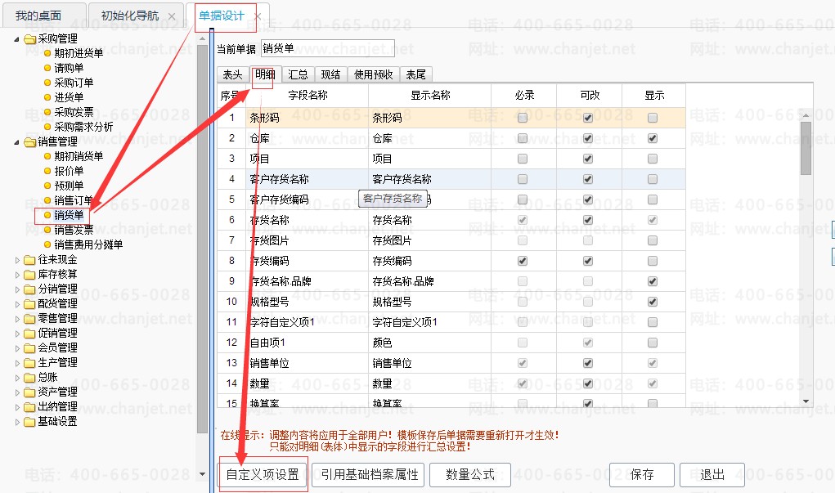Click the 自定义项设置 button
This screenshot has height=493, width=835.
pos(263,475)
